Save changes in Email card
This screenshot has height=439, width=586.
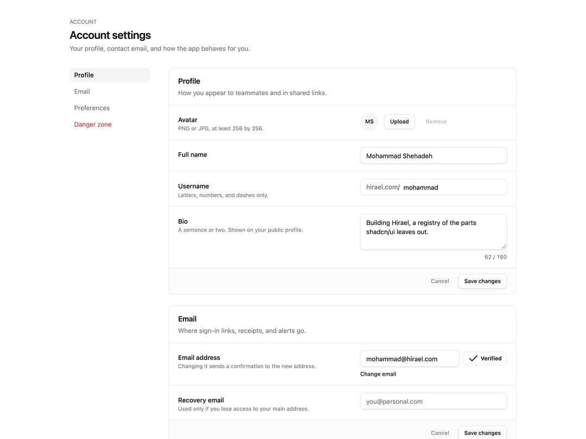(482, 433)
